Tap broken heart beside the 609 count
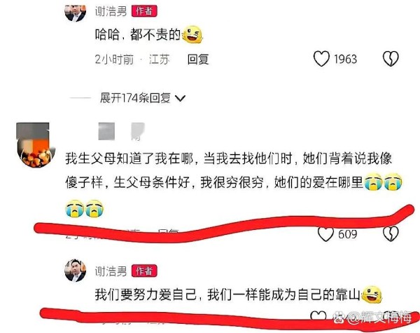The width and height of the screenshot is (420, 333). [391, 234]
